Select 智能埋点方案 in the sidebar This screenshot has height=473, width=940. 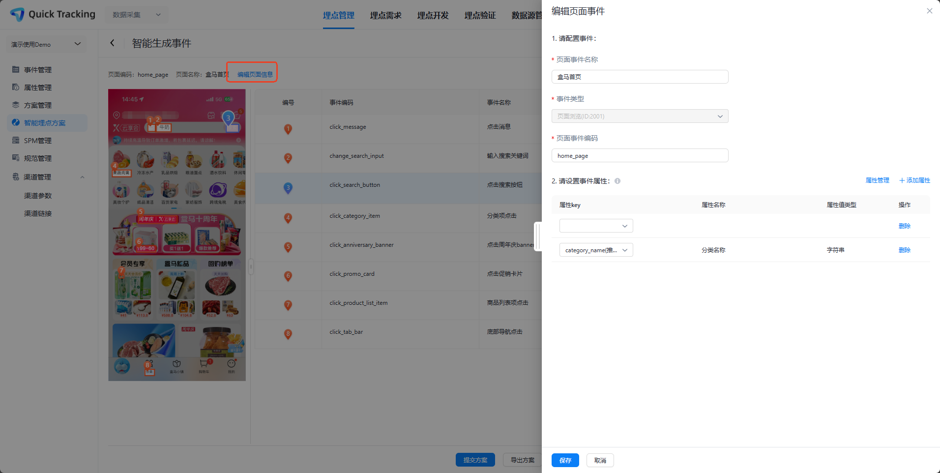47,123
